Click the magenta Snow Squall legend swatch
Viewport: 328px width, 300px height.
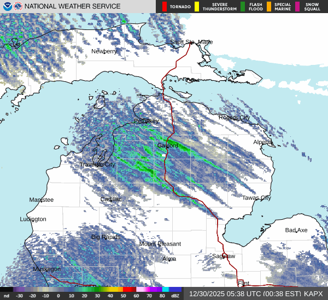(298, 7)
